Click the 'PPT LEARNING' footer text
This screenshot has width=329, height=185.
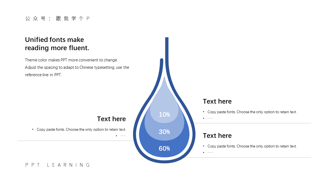pos(58,165)
